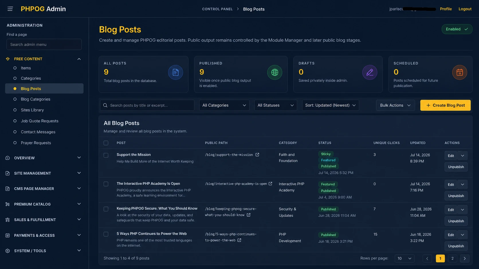Open external link for 5-ways-php path
This screenshot has height=269, width=479.
point(239,240)
